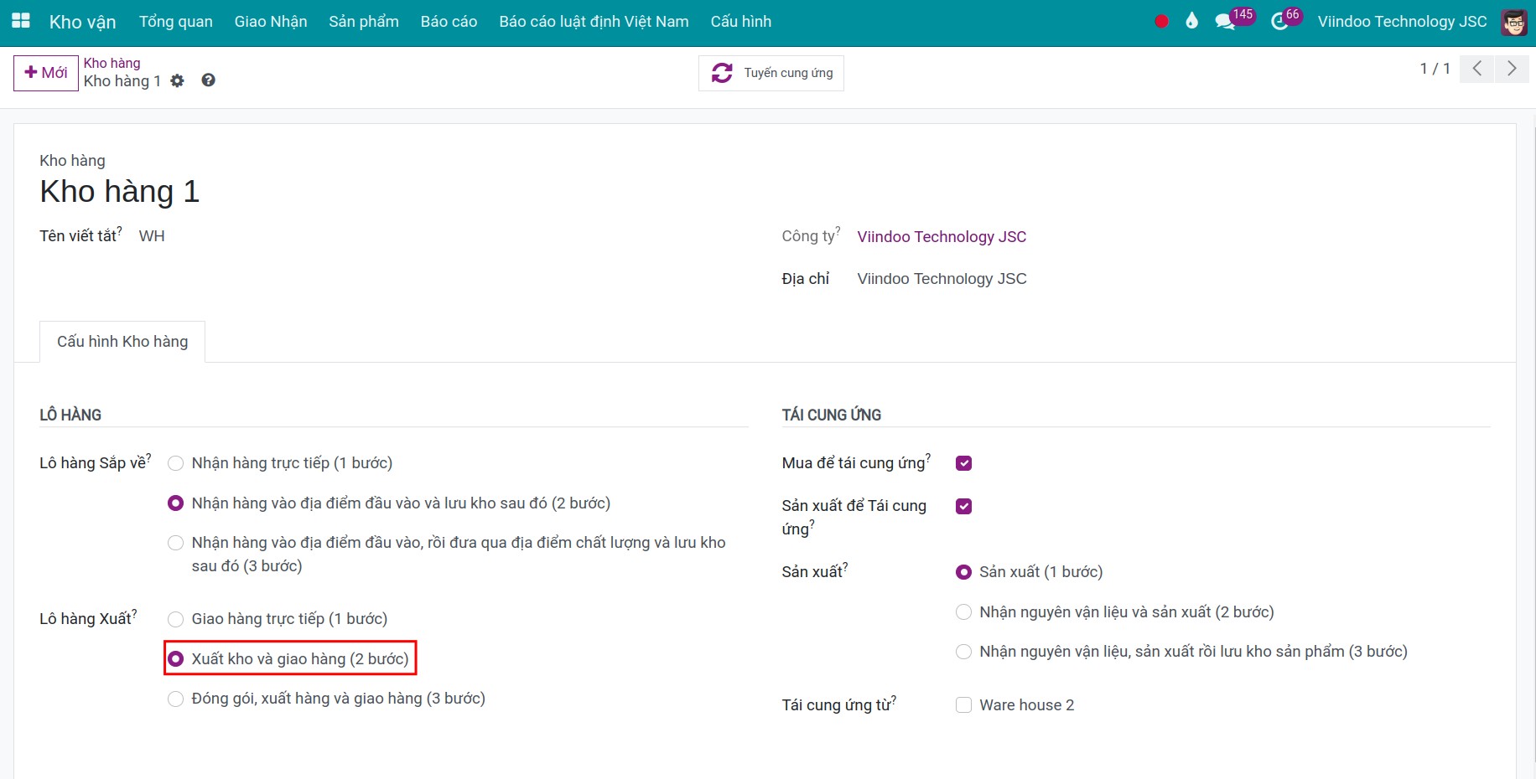Click the question mark help icon
Image resolution: width=1536 pixels, height=779 pixels.
208,80
